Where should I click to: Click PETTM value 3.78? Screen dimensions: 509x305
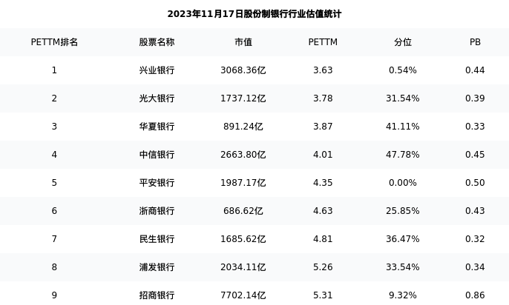[323, 98]
